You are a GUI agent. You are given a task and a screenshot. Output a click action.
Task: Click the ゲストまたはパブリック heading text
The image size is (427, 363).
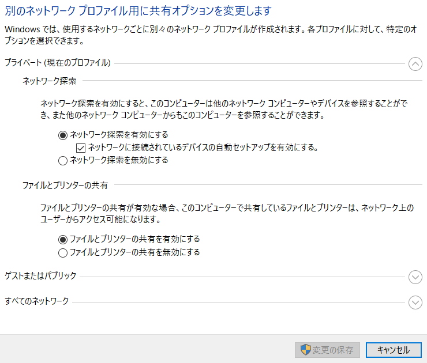point(40,276)
